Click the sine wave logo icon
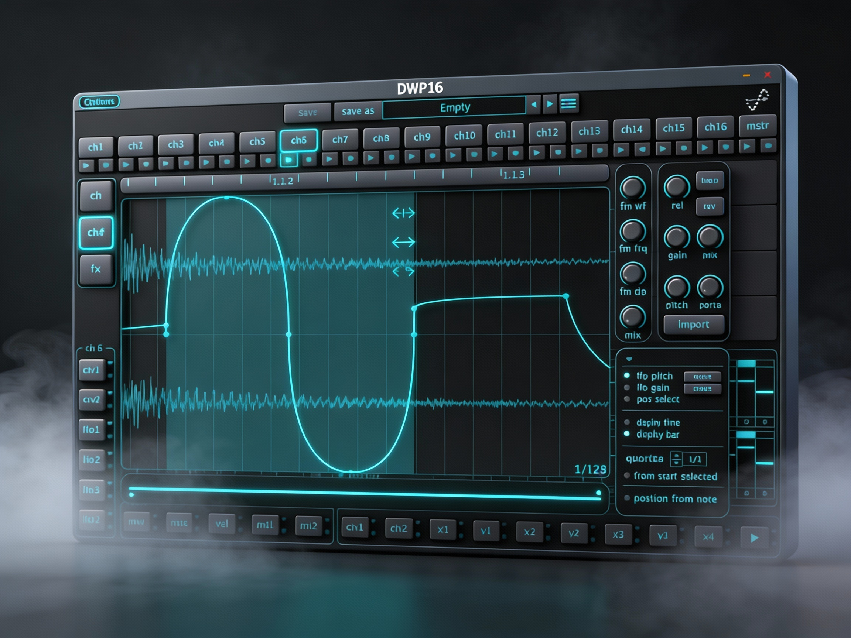The height and width of the screenshot is (638, 851). [x=757, y=100]
